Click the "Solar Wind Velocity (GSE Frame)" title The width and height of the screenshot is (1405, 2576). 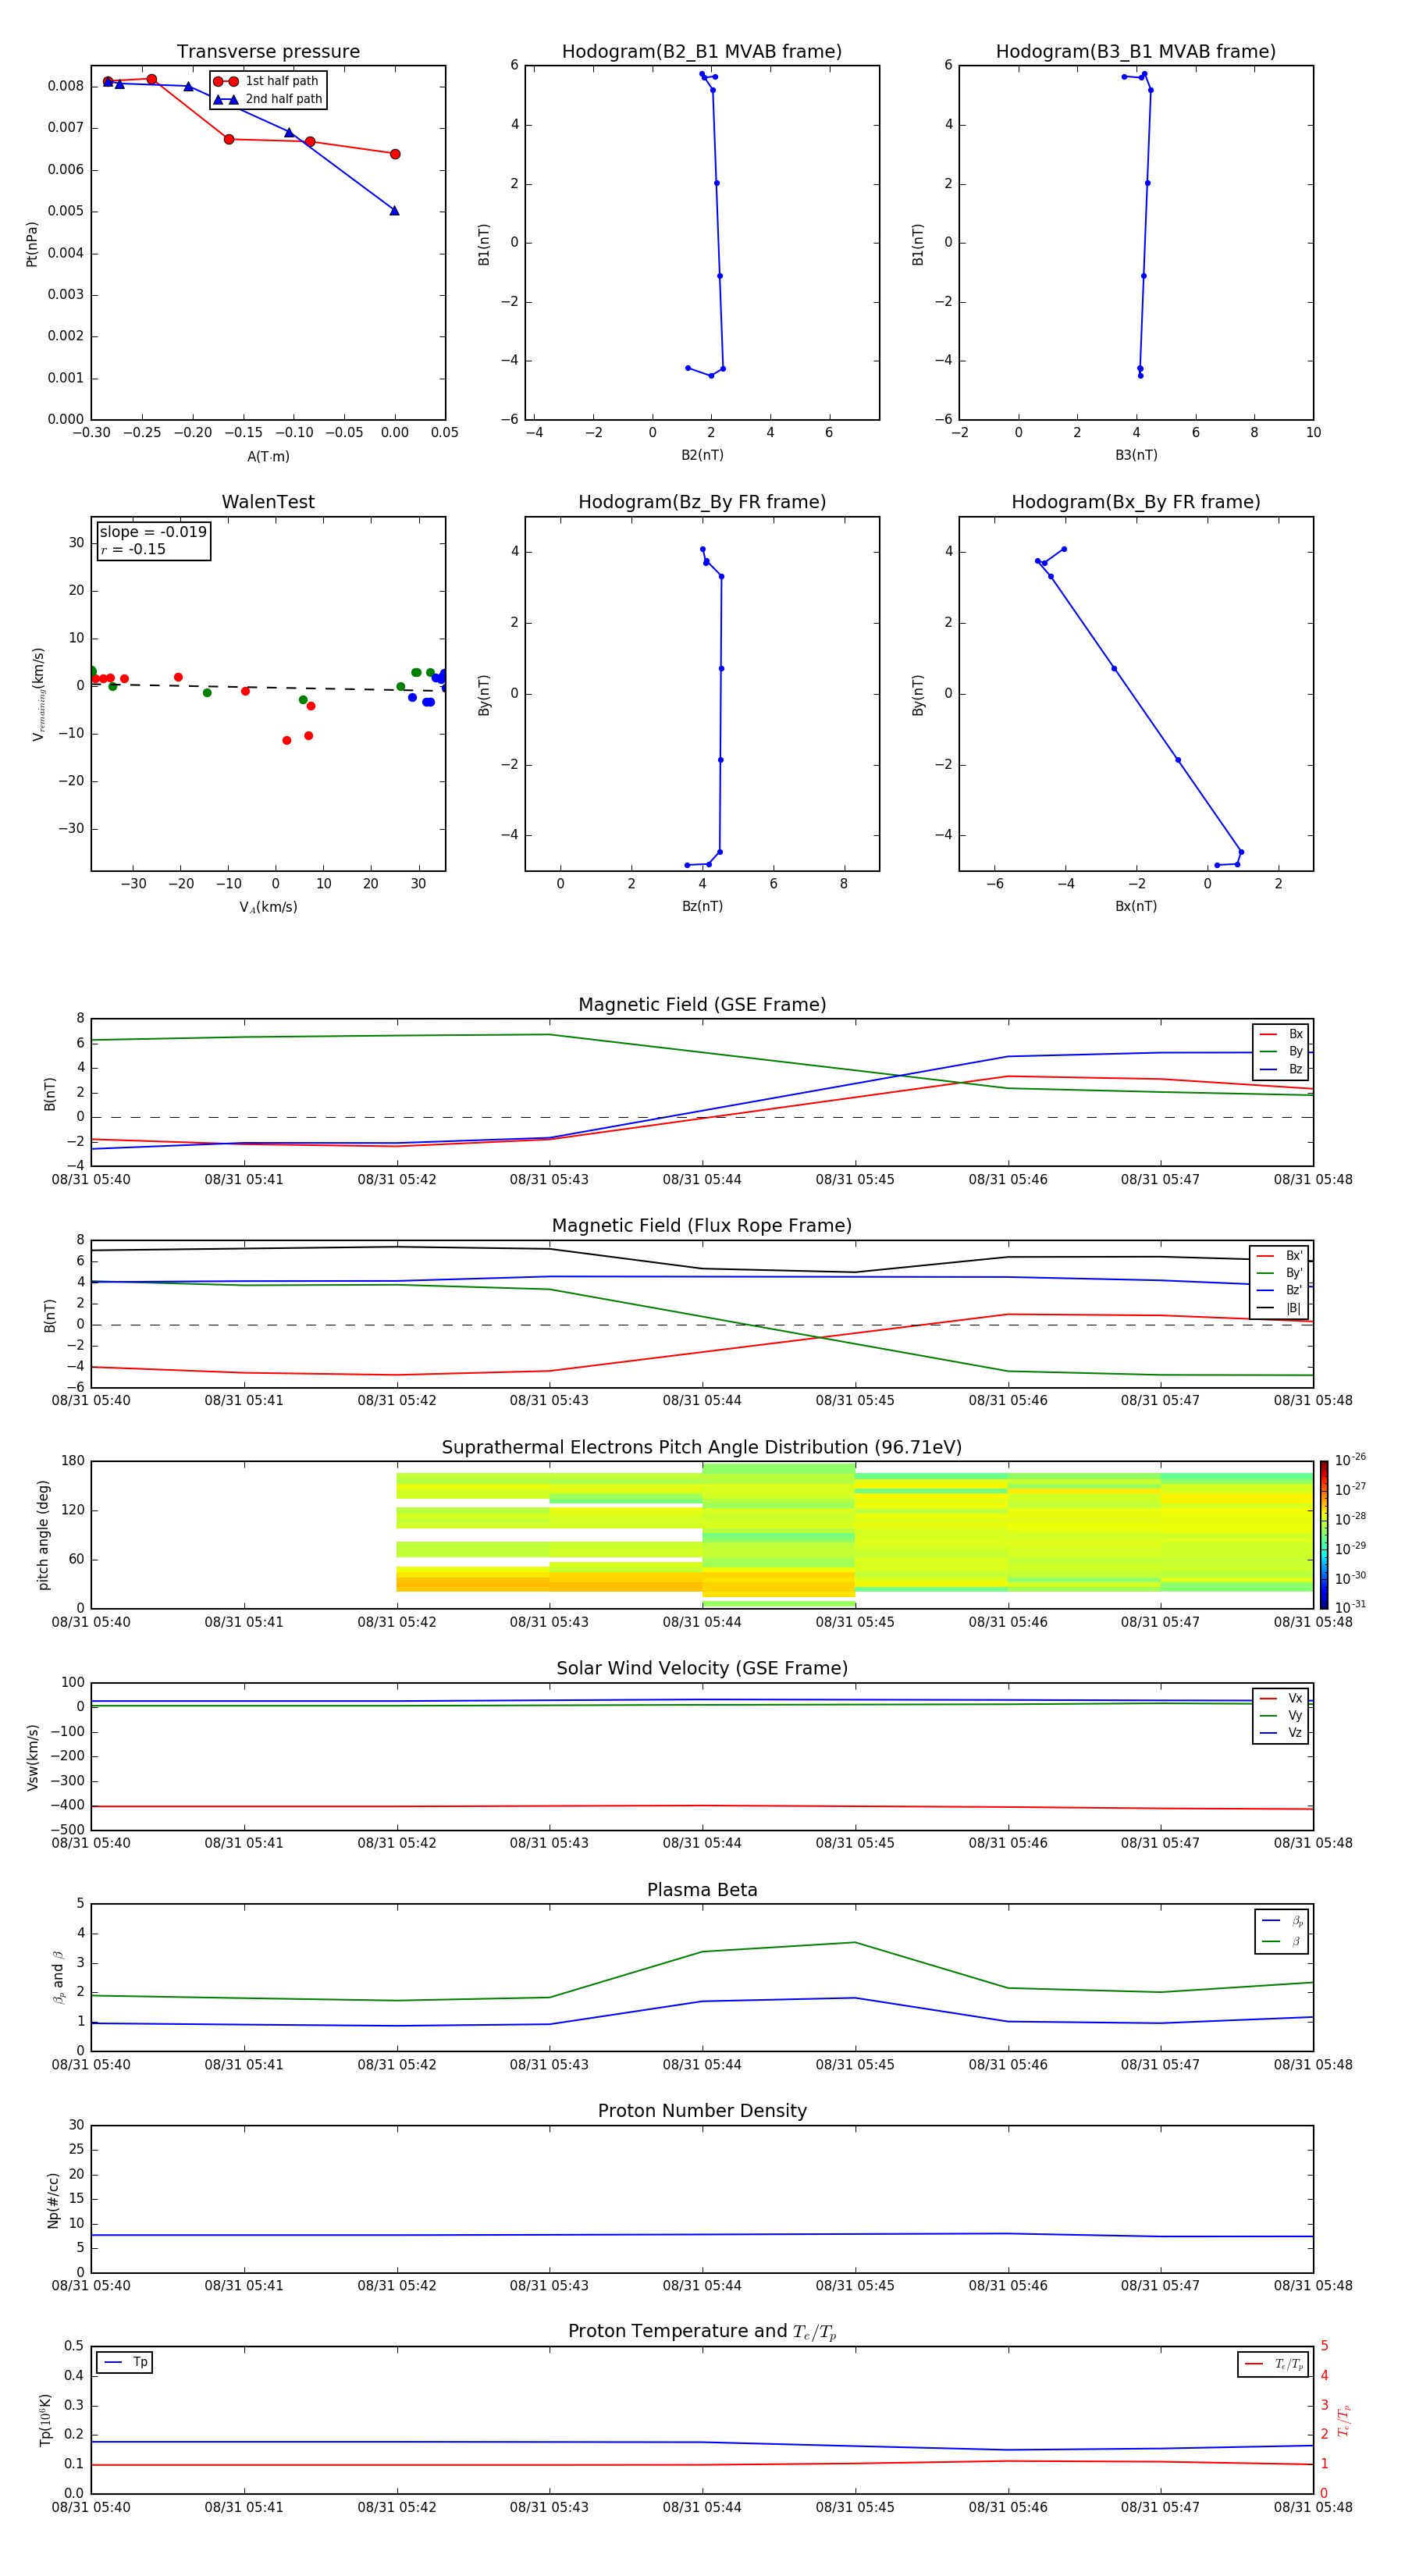click(x=702, y=1669)
